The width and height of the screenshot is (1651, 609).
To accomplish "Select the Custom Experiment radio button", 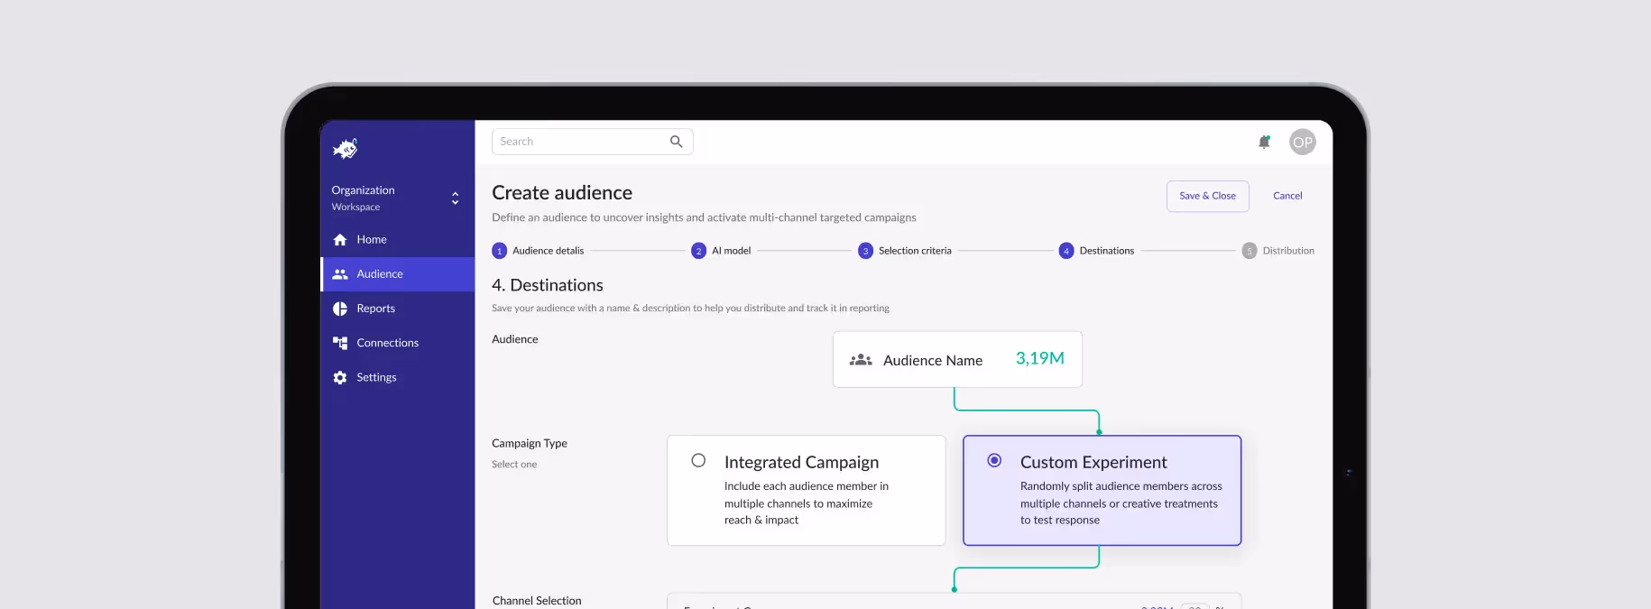I will coord(994,460).
